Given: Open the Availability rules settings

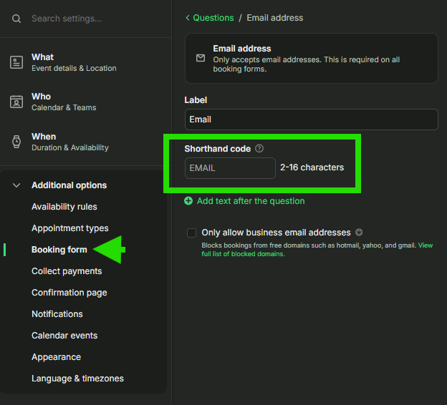Looking at the screenshot, I should coord(64,207).
